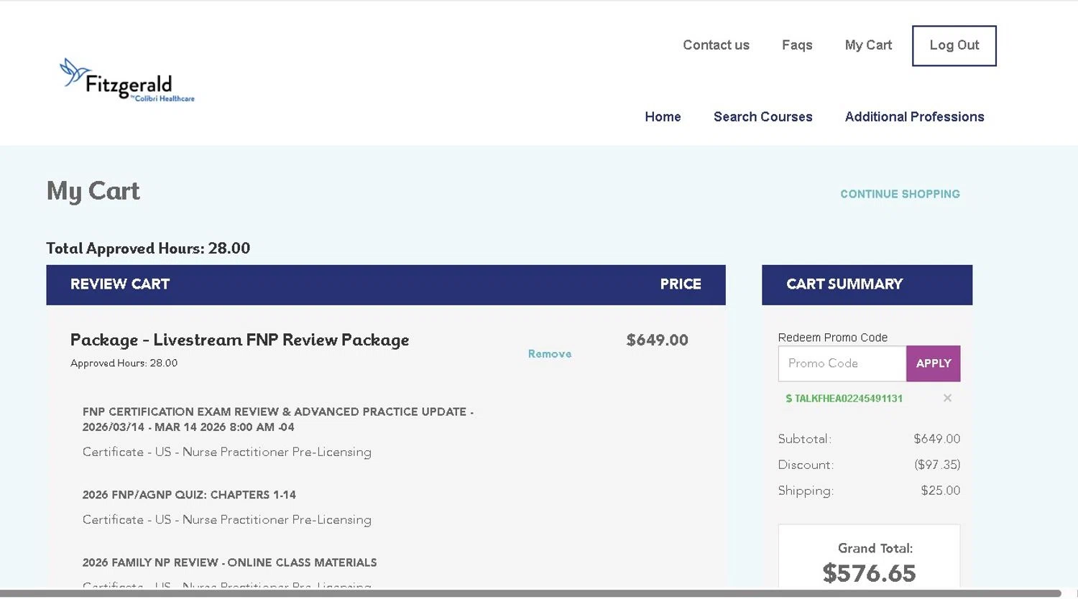Click the FNP Certification Exam Review course title

[277, 419]
